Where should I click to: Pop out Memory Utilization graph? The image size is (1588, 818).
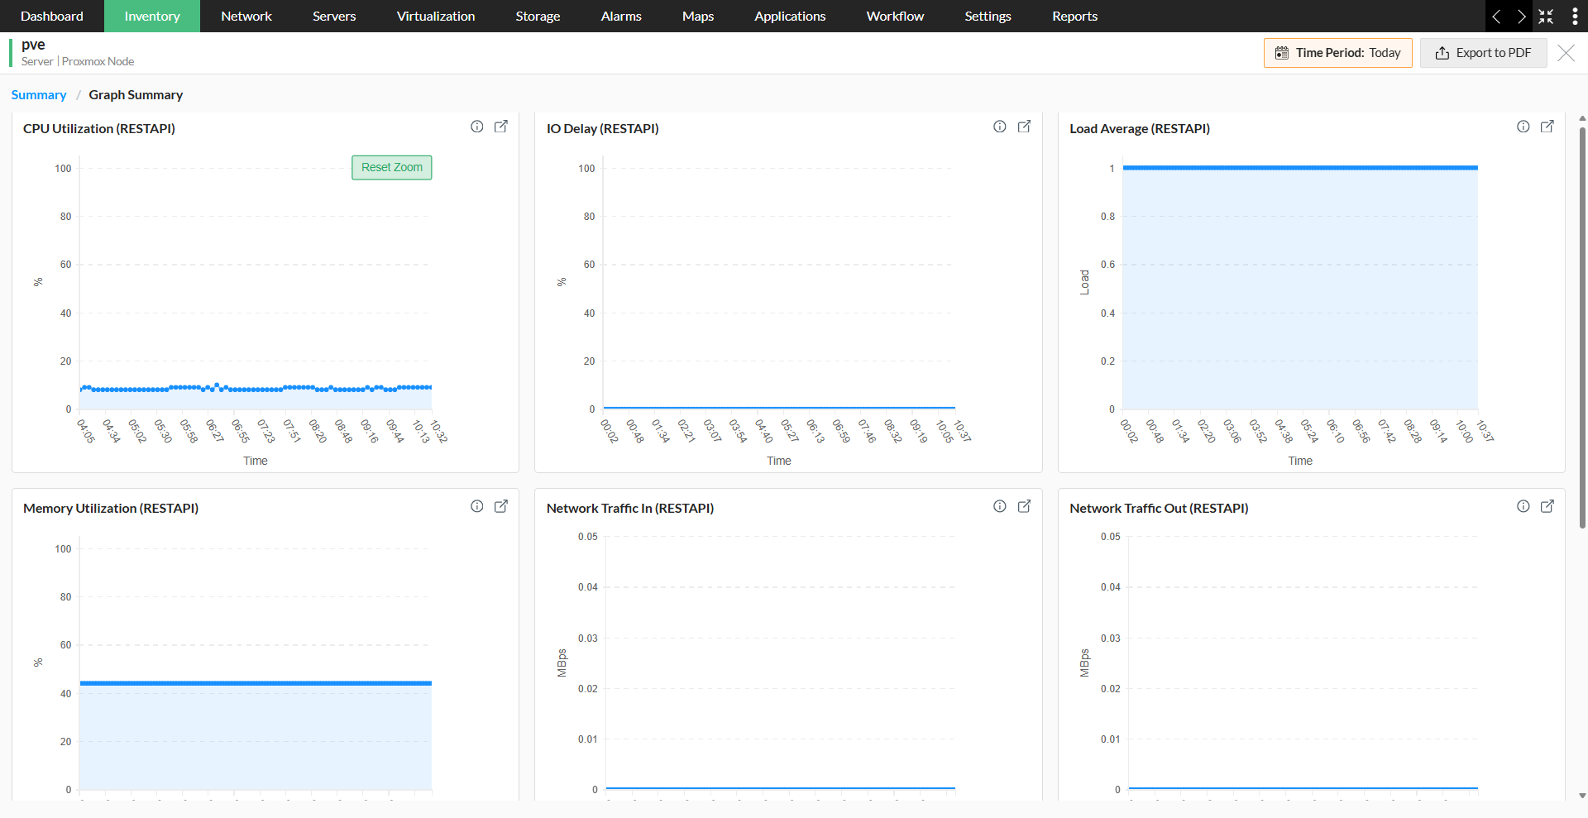coord(501,506)
